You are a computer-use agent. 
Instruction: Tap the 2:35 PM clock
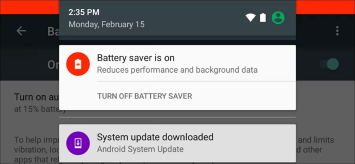[84, 12]
